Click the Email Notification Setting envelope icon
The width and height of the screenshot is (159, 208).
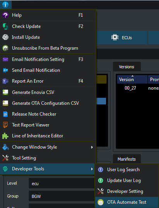click(x=5, y=59)
